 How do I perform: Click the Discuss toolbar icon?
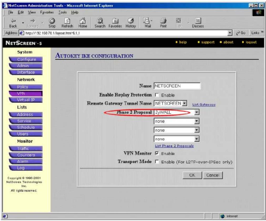(x=198, y=21)
